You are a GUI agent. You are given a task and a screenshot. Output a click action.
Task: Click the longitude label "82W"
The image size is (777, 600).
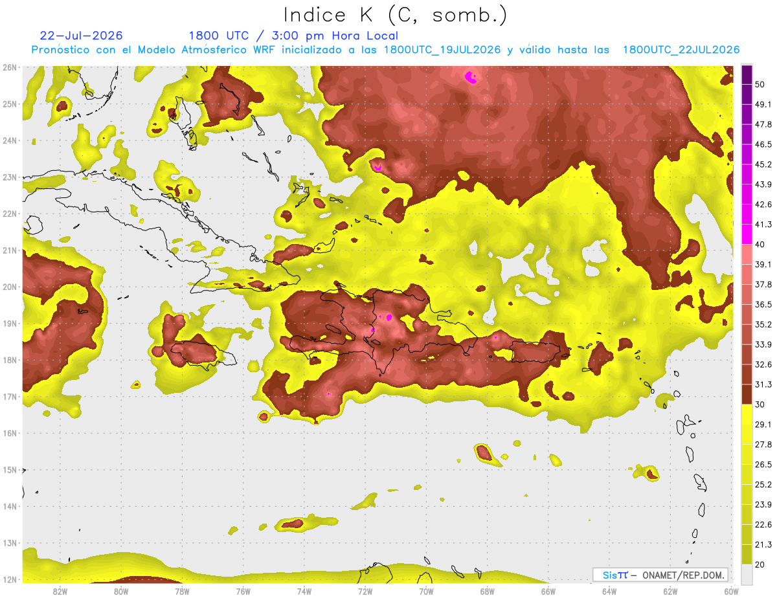[x=60, y=591]
